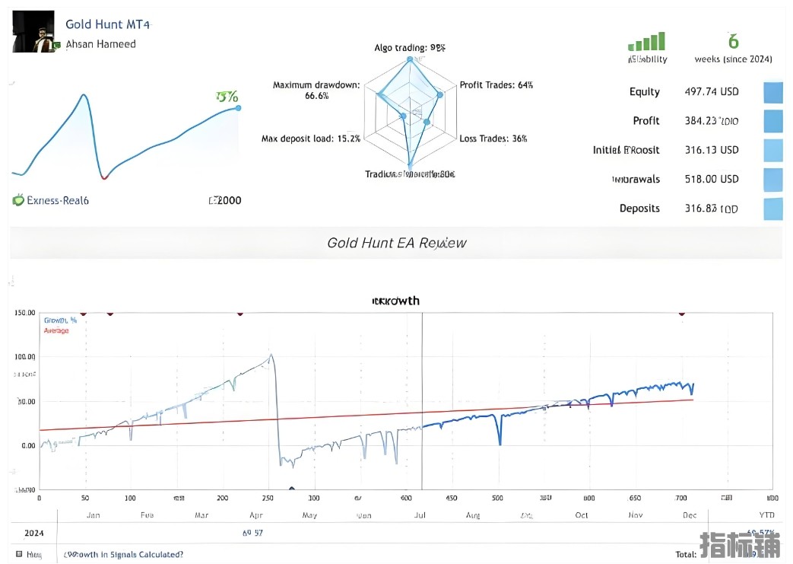Click the green reliability bars icon
The image size is (793, 564).
(x=646, y=42)
